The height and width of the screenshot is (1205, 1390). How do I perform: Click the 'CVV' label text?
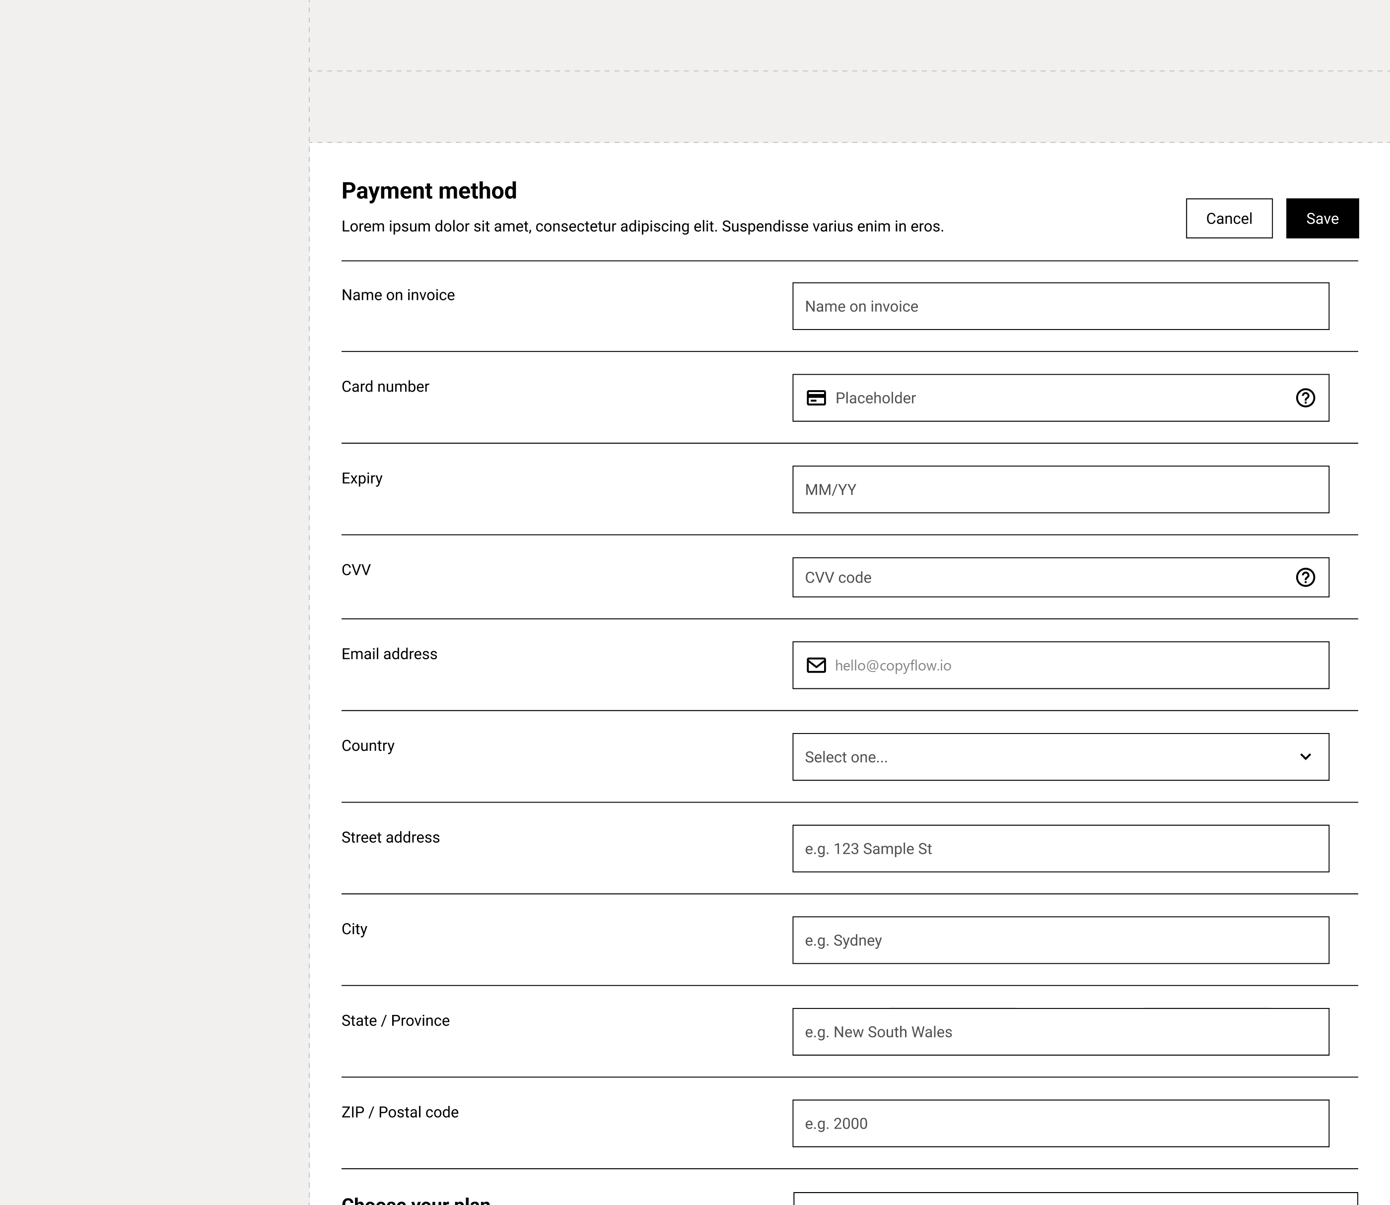(x=356, y=570)
